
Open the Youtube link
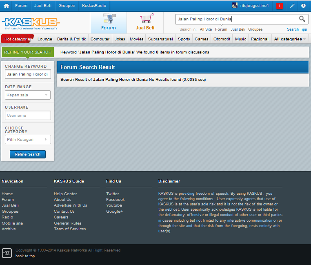click(114, 205)
